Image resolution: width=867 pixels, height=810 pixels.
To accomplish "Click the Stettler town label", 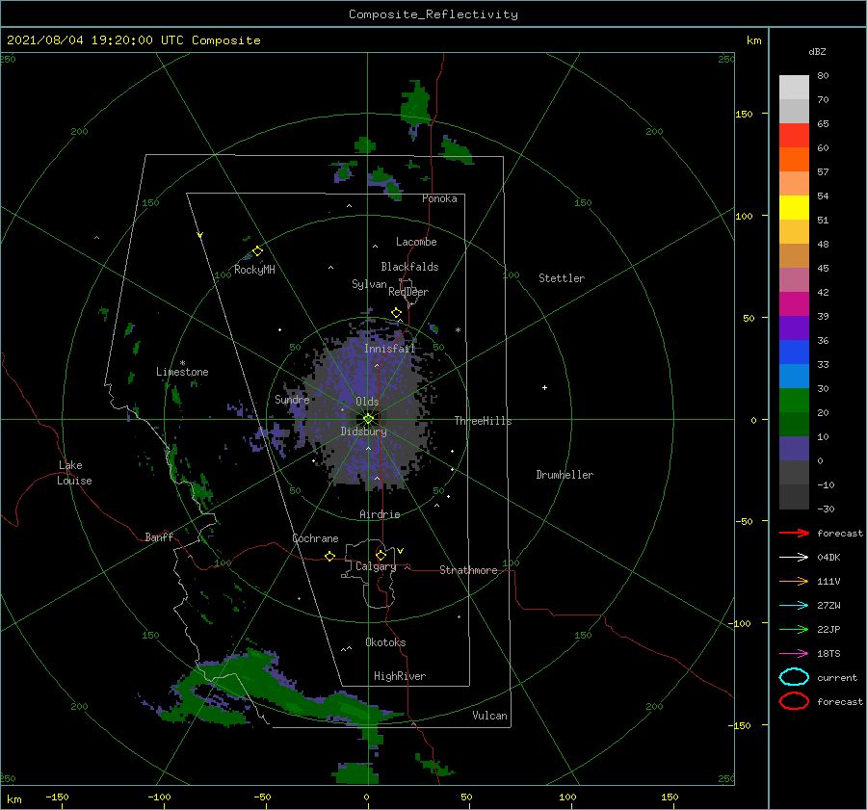I will pos(562,278).
